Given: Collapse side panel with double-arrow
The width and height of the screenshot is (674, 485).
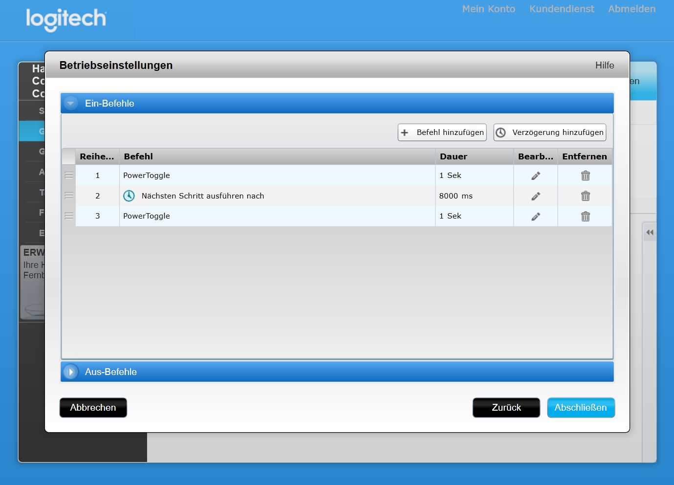Looking at the screenshot, I should point(650,233).
